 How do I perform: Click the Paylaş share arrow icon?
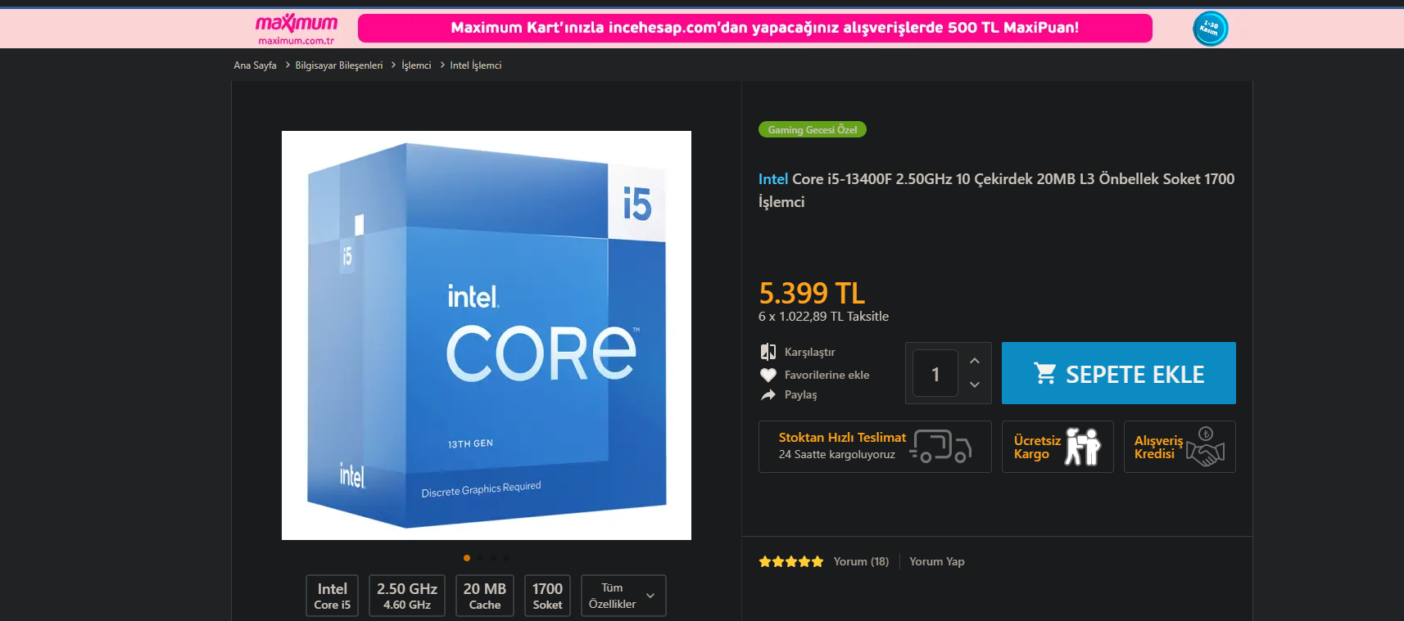(x=768, y=394)
